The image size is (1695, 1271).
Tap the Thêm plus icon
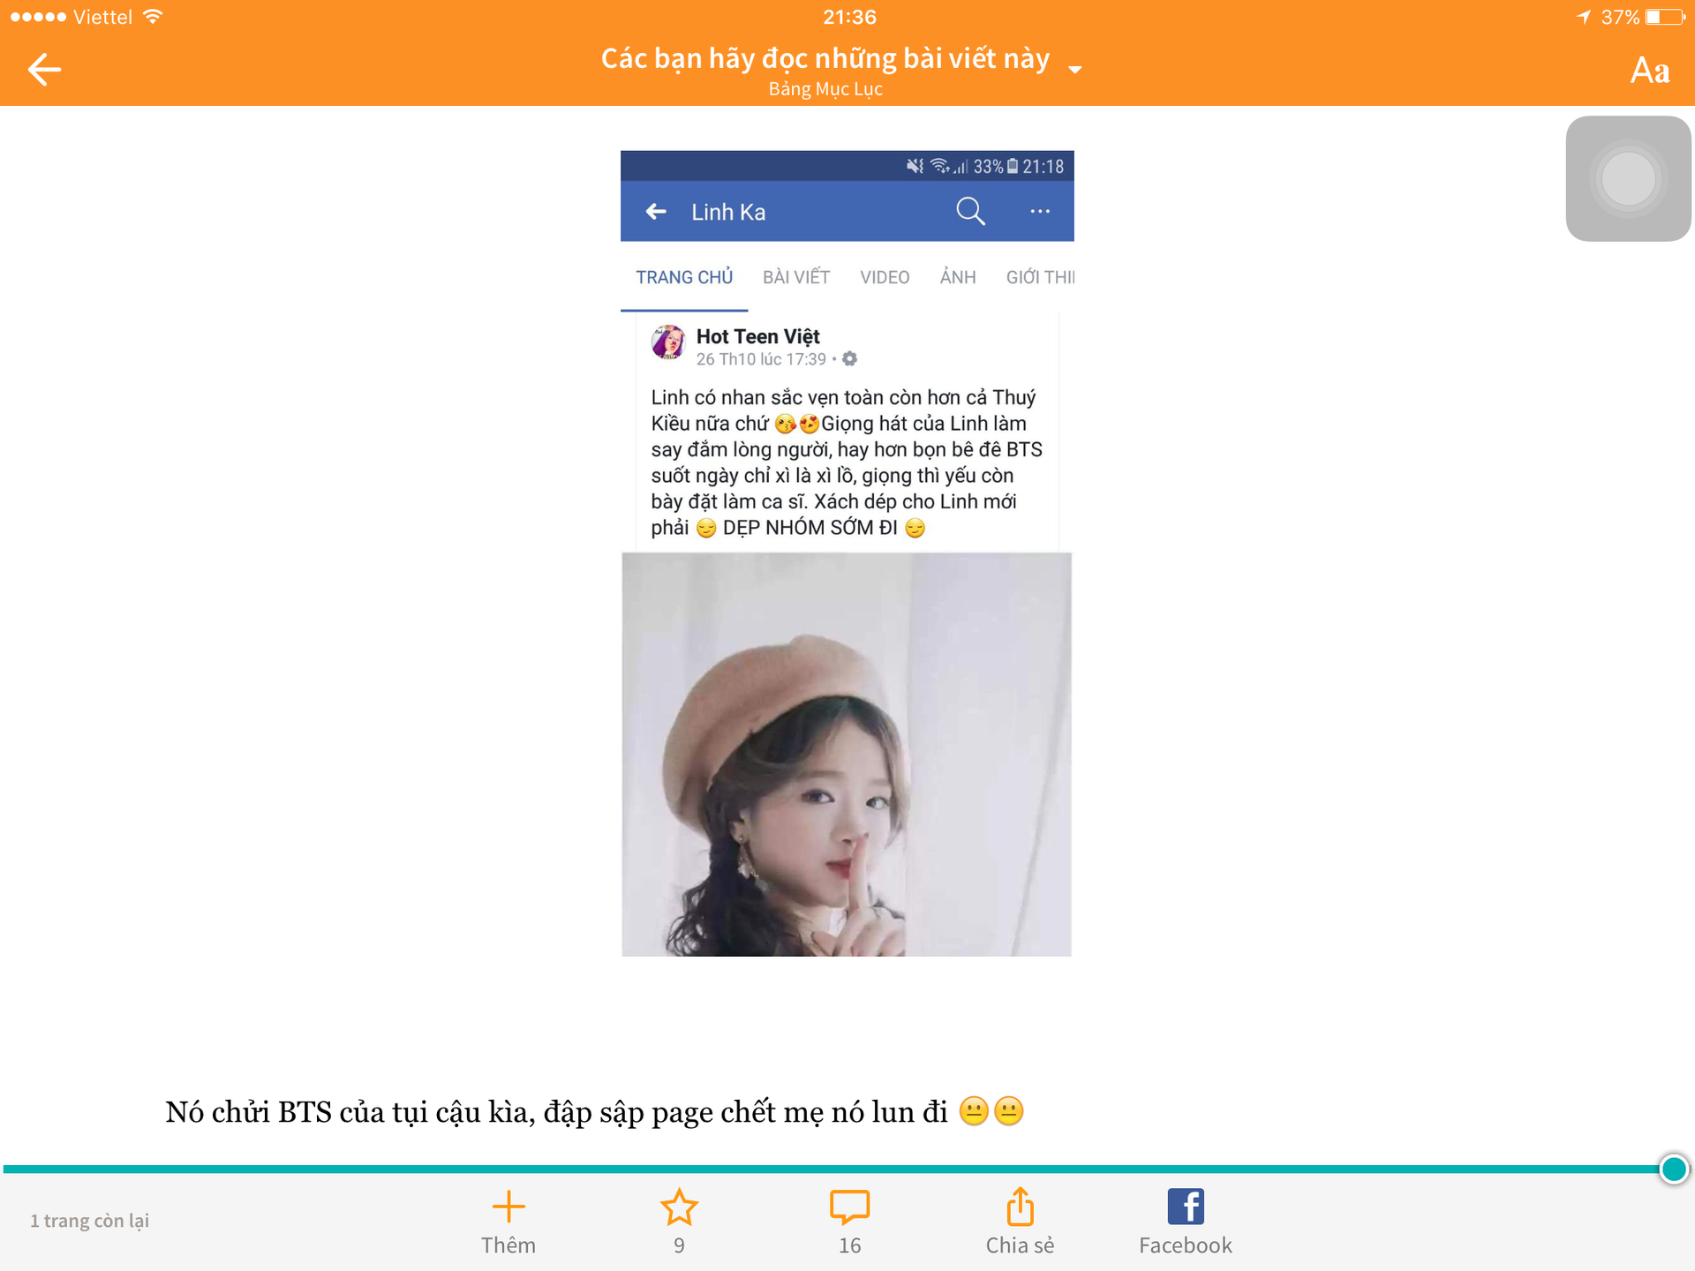pos(508,1206)
